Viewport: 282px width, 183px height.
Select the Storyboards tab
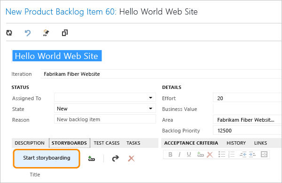69,143
